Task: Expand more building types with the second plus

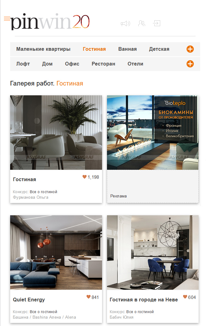Action: click(190, 64)
